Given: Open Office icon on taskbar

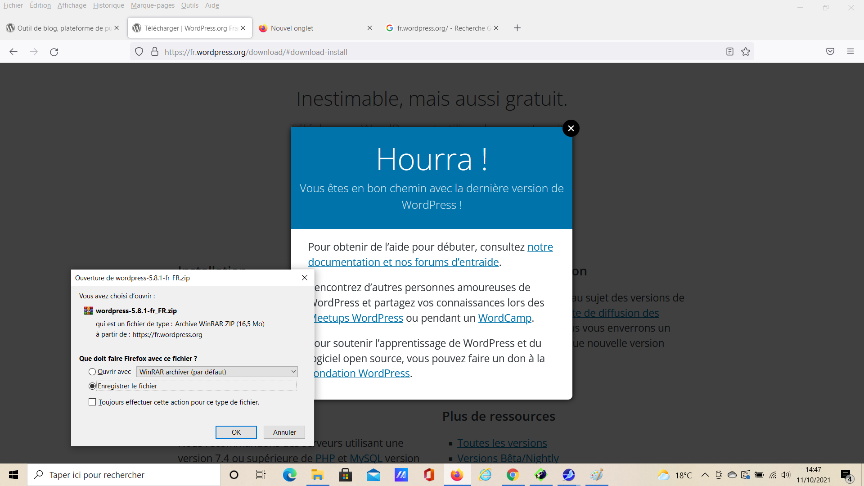Looking at the screenshot, I should point(429,475).
